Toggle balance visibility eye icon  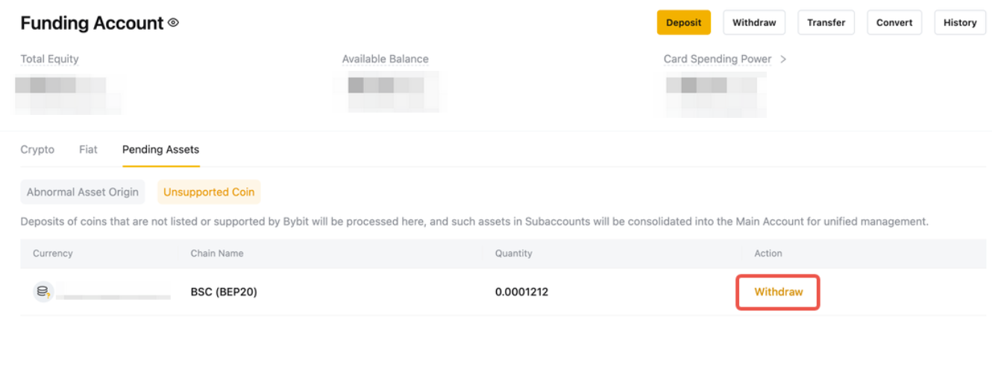pyautogui.click(x=174, y=23)
